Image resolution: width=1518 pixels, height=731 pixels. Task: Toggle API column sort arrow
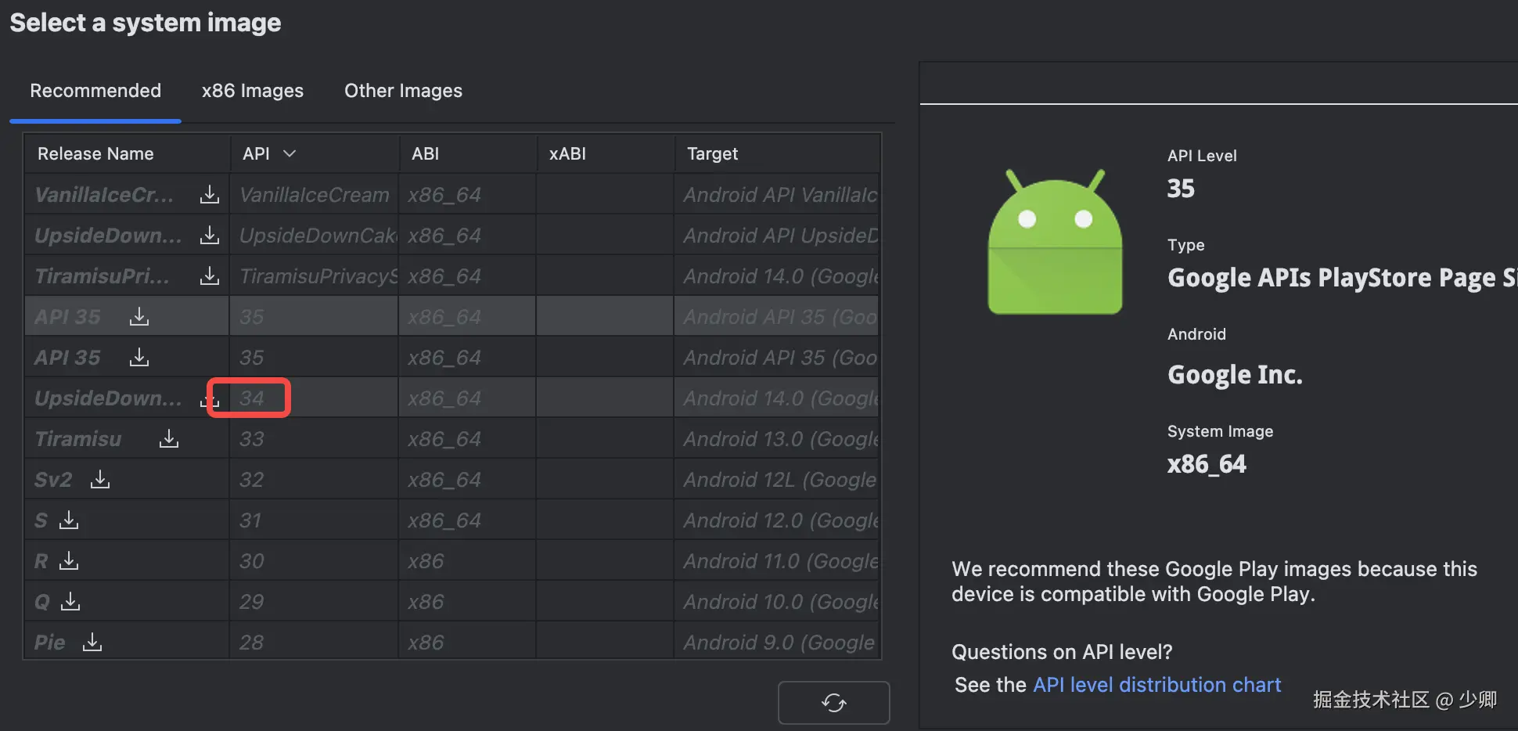[290, 153]
